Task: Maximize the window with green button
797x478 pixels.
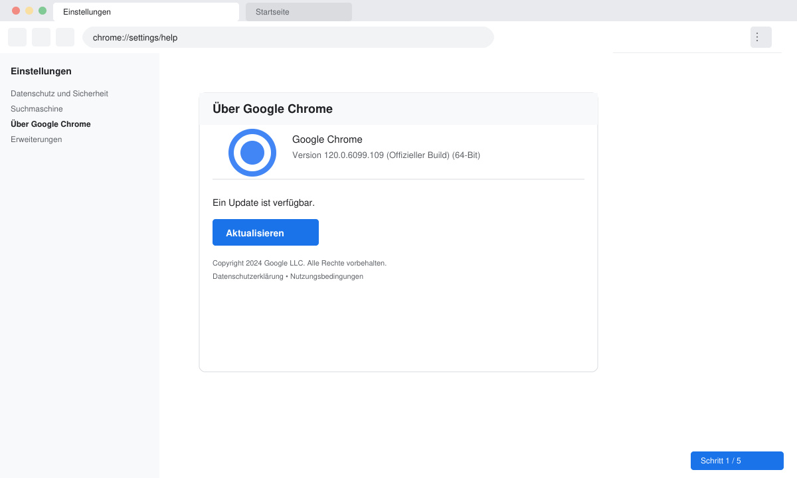Action: click(x=43, y=11)
